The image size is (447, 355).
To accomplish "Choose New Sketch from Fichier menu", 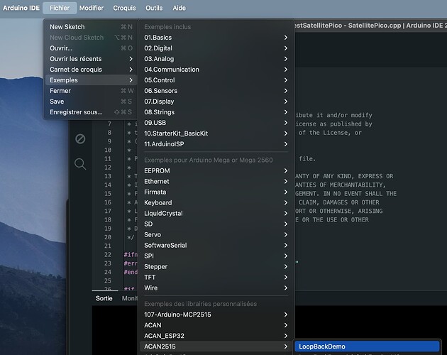I will [x=91, y=27].
